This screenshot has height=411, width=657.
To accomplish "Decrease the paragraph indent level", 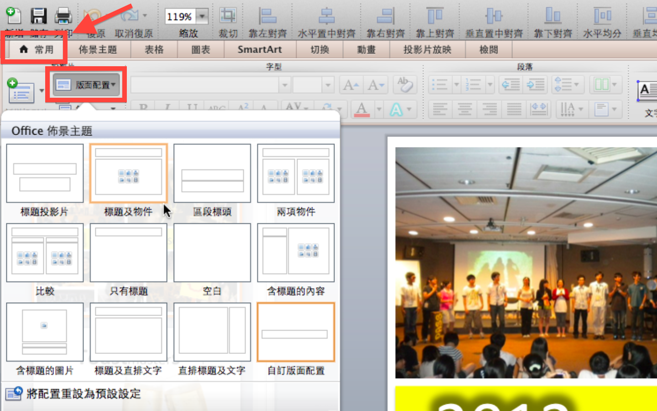I will tap(511, 85).
